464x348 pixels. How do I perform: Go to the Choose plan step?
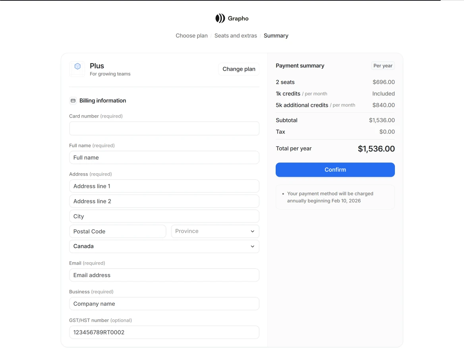pyautogui.click(x=191, y=36)
